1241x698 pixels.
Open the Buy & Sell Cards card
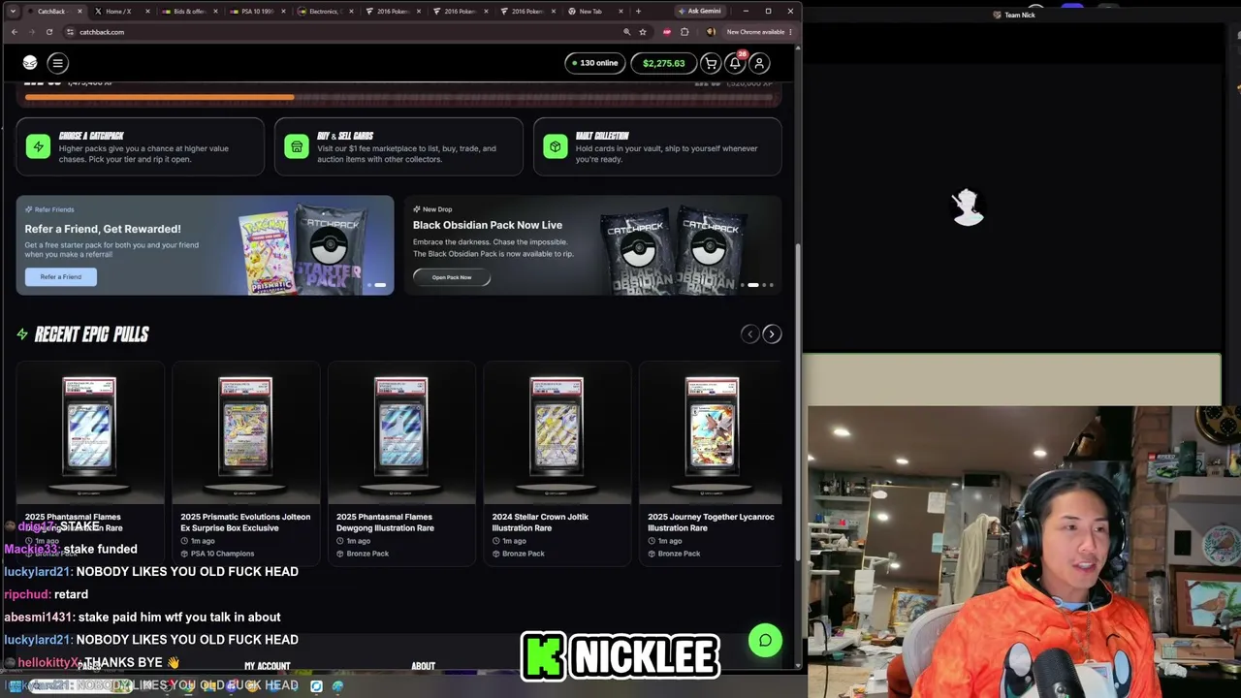[398, 147]
